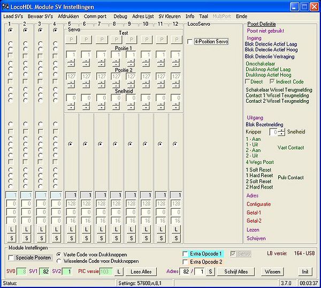Click the L read button for port 5

click(x=71, y=230)
